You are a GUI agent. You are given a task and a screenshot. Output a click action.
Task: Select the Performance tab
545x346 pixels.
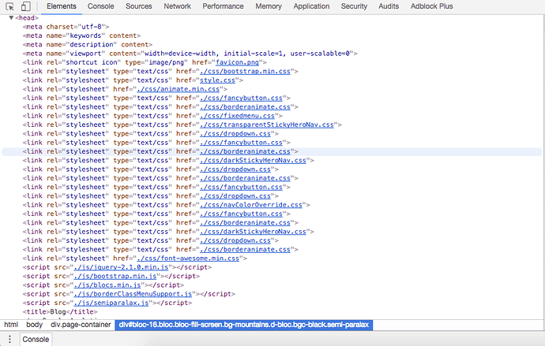point(223,6)
